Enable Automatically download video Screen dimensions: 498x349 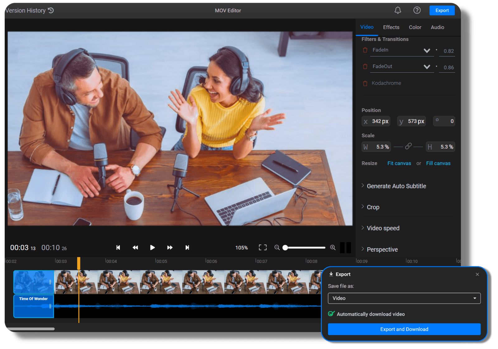pos(331,314)
